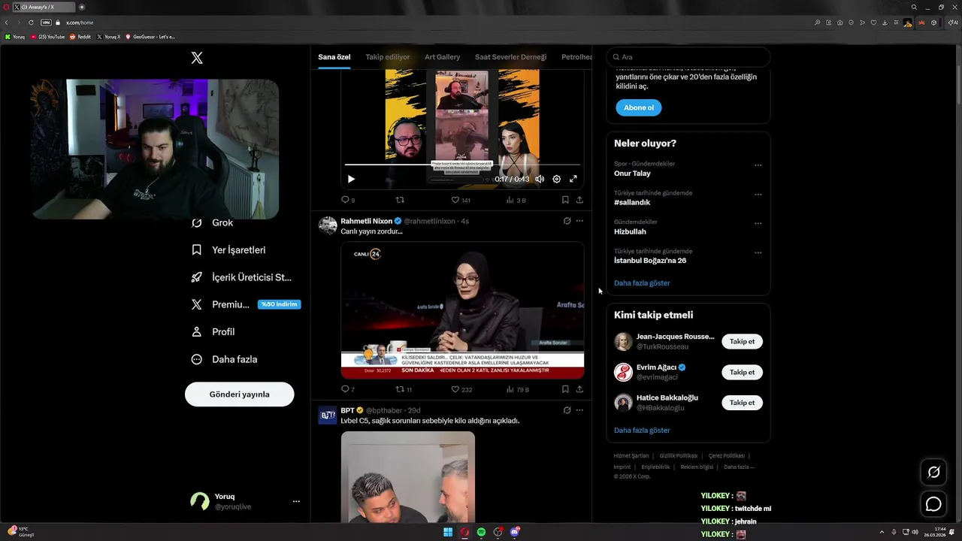Bookmark Rahmetli Nixon post
The width and height of the screenshot is (962, 541).
[x=565, y=389]
